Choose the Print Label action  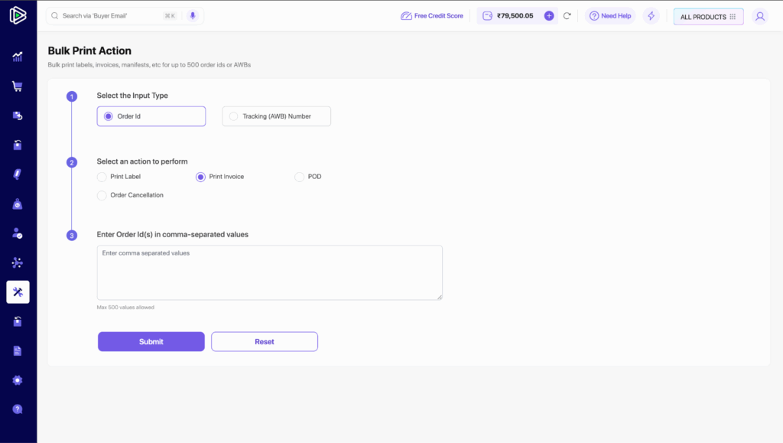pos(102,177)
